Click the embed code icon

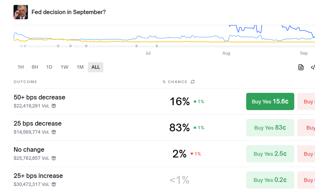(x=313, y=67)
